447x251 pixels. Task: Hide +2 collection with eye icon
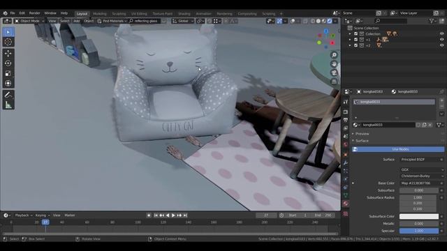441,45
